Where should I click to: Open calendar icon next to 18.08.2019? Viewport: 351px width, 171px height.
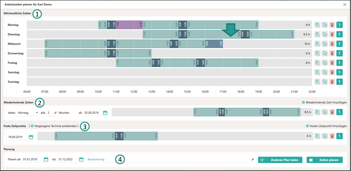click(31, 137)
